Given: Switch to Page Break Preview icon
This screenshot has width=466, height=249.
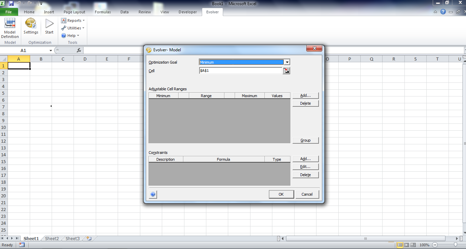Looking at the screenshot, I should 413,245.
